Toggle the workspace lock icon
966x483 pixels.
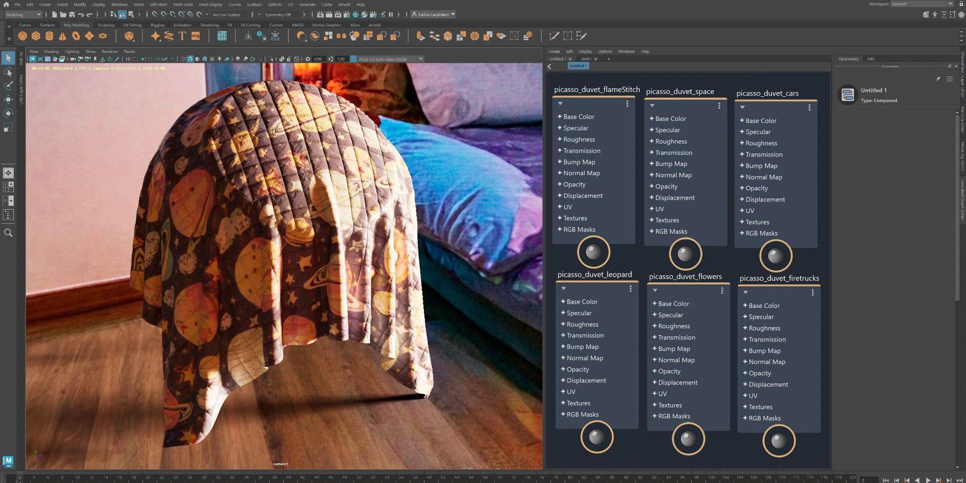click(x=961, y=4)
